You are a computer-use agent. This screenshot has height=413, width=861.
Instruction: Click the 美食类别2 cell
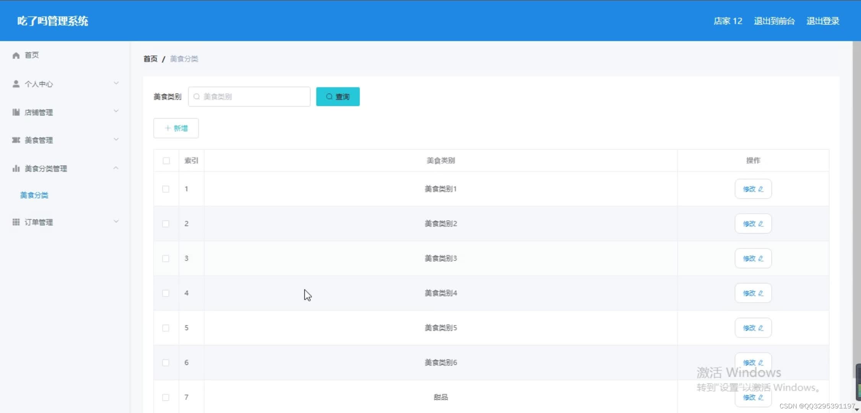(441, 224)
